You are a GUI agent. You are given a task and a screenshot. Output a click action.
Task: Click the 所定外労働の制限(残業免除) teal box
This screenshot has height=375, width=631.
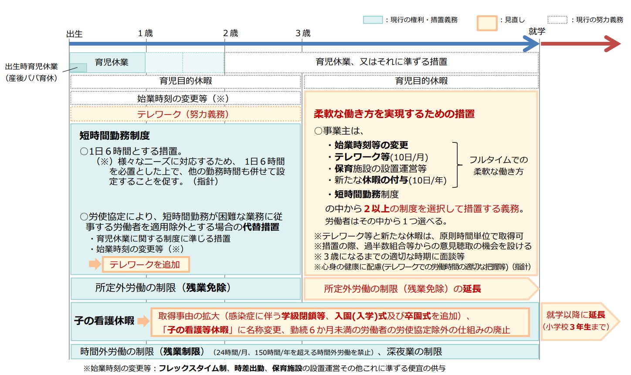pyautogui.click(x=186, y=288)
